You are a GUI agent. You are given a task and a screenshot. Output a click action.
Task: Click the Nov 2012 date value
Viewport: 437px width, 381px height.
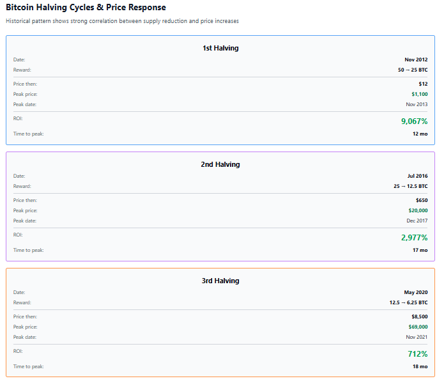416,59
